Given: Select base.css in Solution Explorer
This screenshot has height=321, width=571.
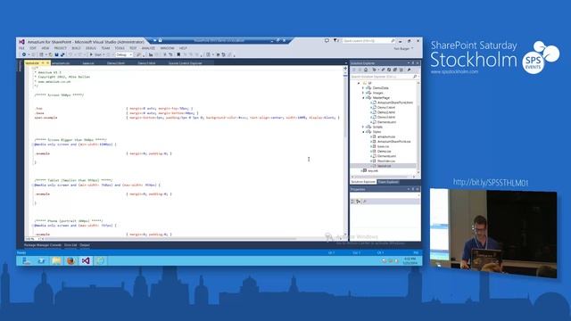Looking at the screenshot, I should [x=383, y=146].
